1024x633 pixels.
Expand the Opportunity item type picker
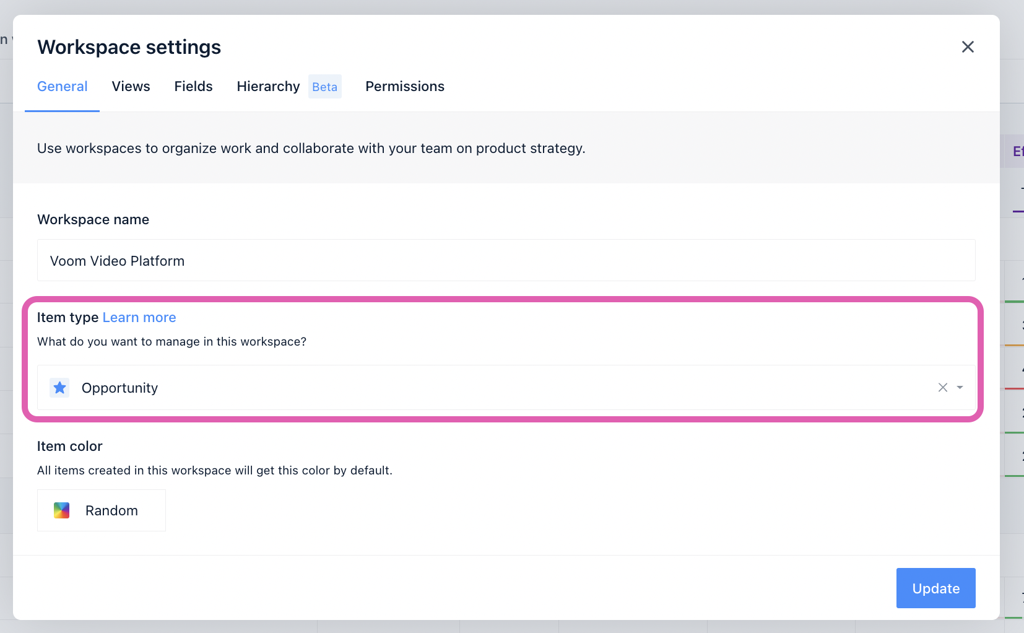pos(959,387)
